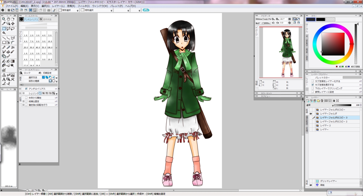Open the フィルタ(I) menu
The width and height of the screenshot is (363, 196).
pos(83,6)
